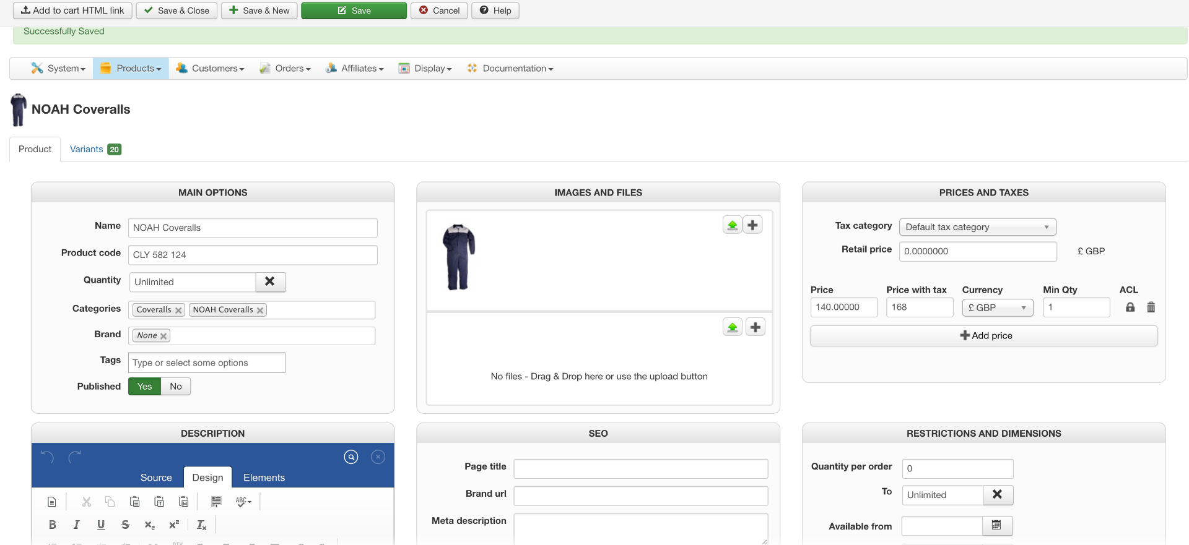Apply superscript formatting
The image size is (1189, 545).
[174, 525]
